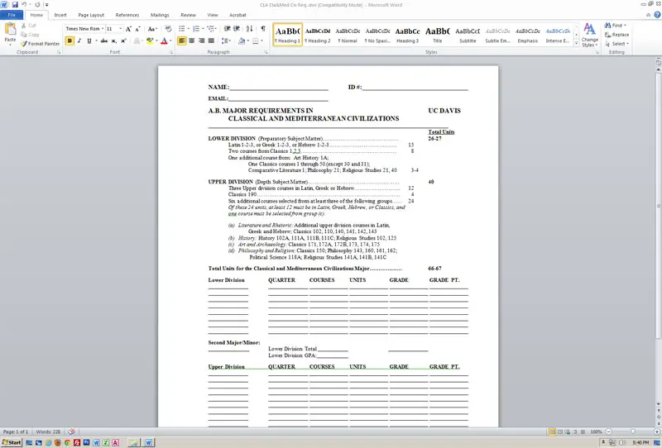Click the Save icon in quick access toolbar
Viewport: 662px width, 448px height.
(15, 5)
